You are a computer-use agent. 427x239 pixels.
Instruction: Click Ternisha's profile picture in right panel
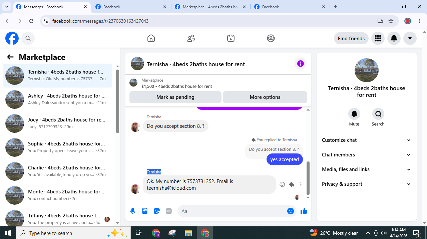pos(367,70)
